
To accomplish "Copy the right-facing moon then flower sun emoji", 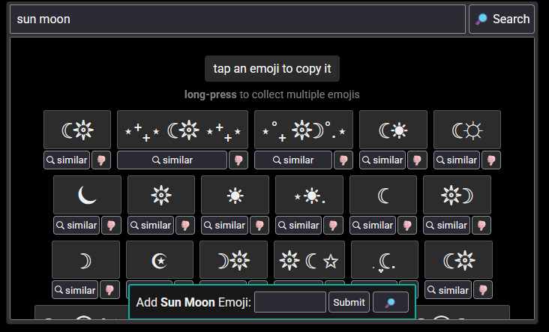I will tap(233, 259).
